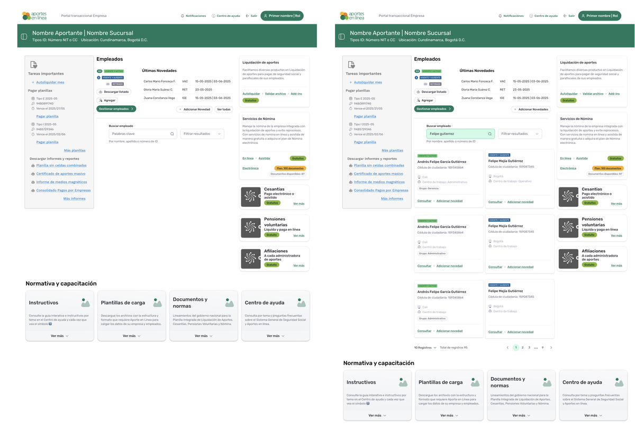Click download icon beside Consolidado Pagos por Empresas, right frame

350,190
